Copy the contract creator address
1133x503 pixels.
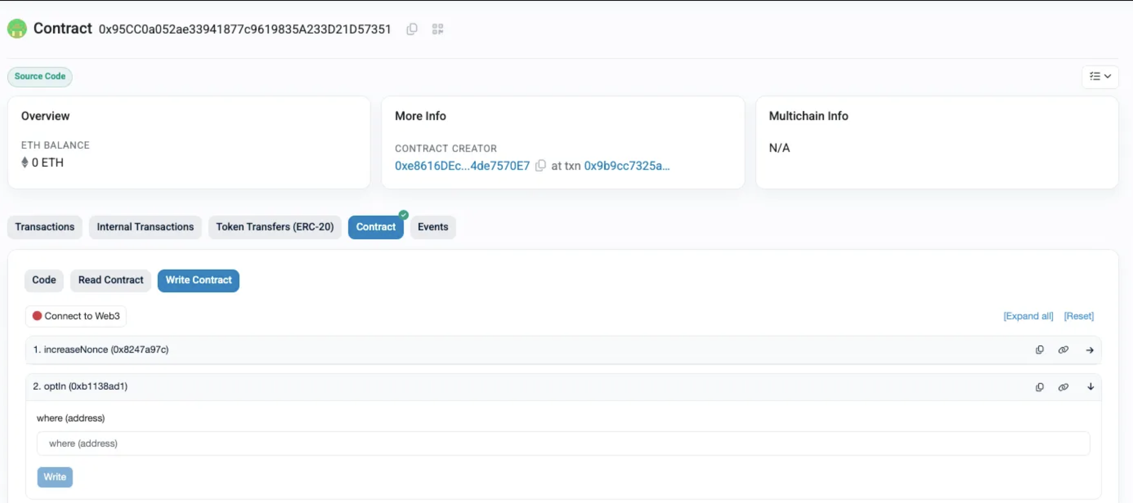point(541,166)
